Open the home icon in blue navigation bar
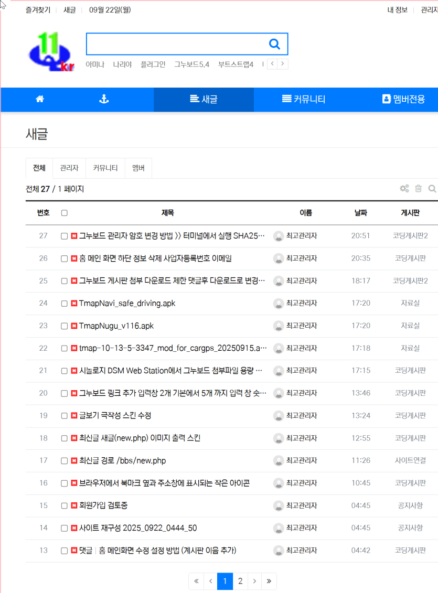This screenshot has width=438, height=593. coord(40,99)
